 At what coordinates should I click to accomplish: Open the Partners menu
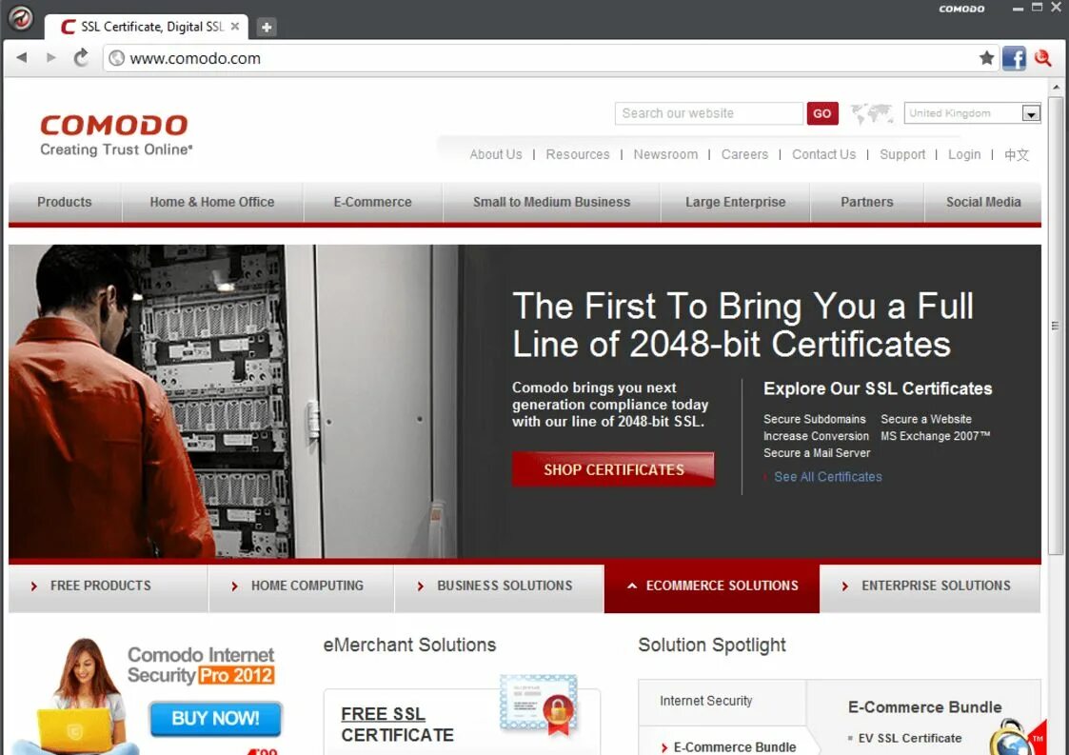866,202
